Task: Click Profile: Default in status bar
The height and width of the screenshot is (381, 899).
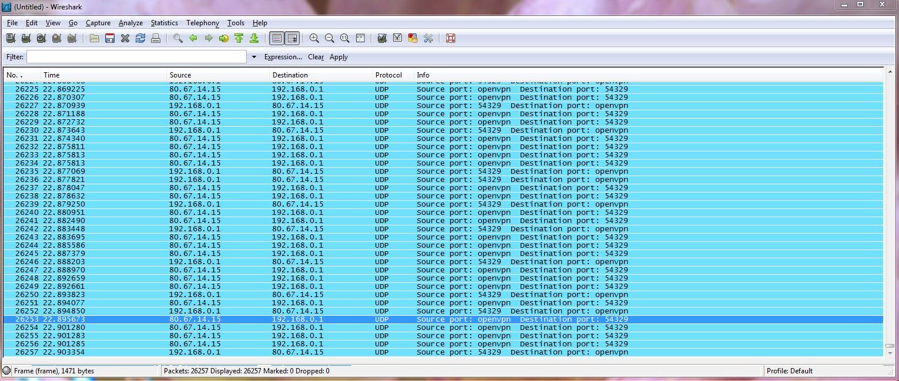Action: (x=790, y=371)
